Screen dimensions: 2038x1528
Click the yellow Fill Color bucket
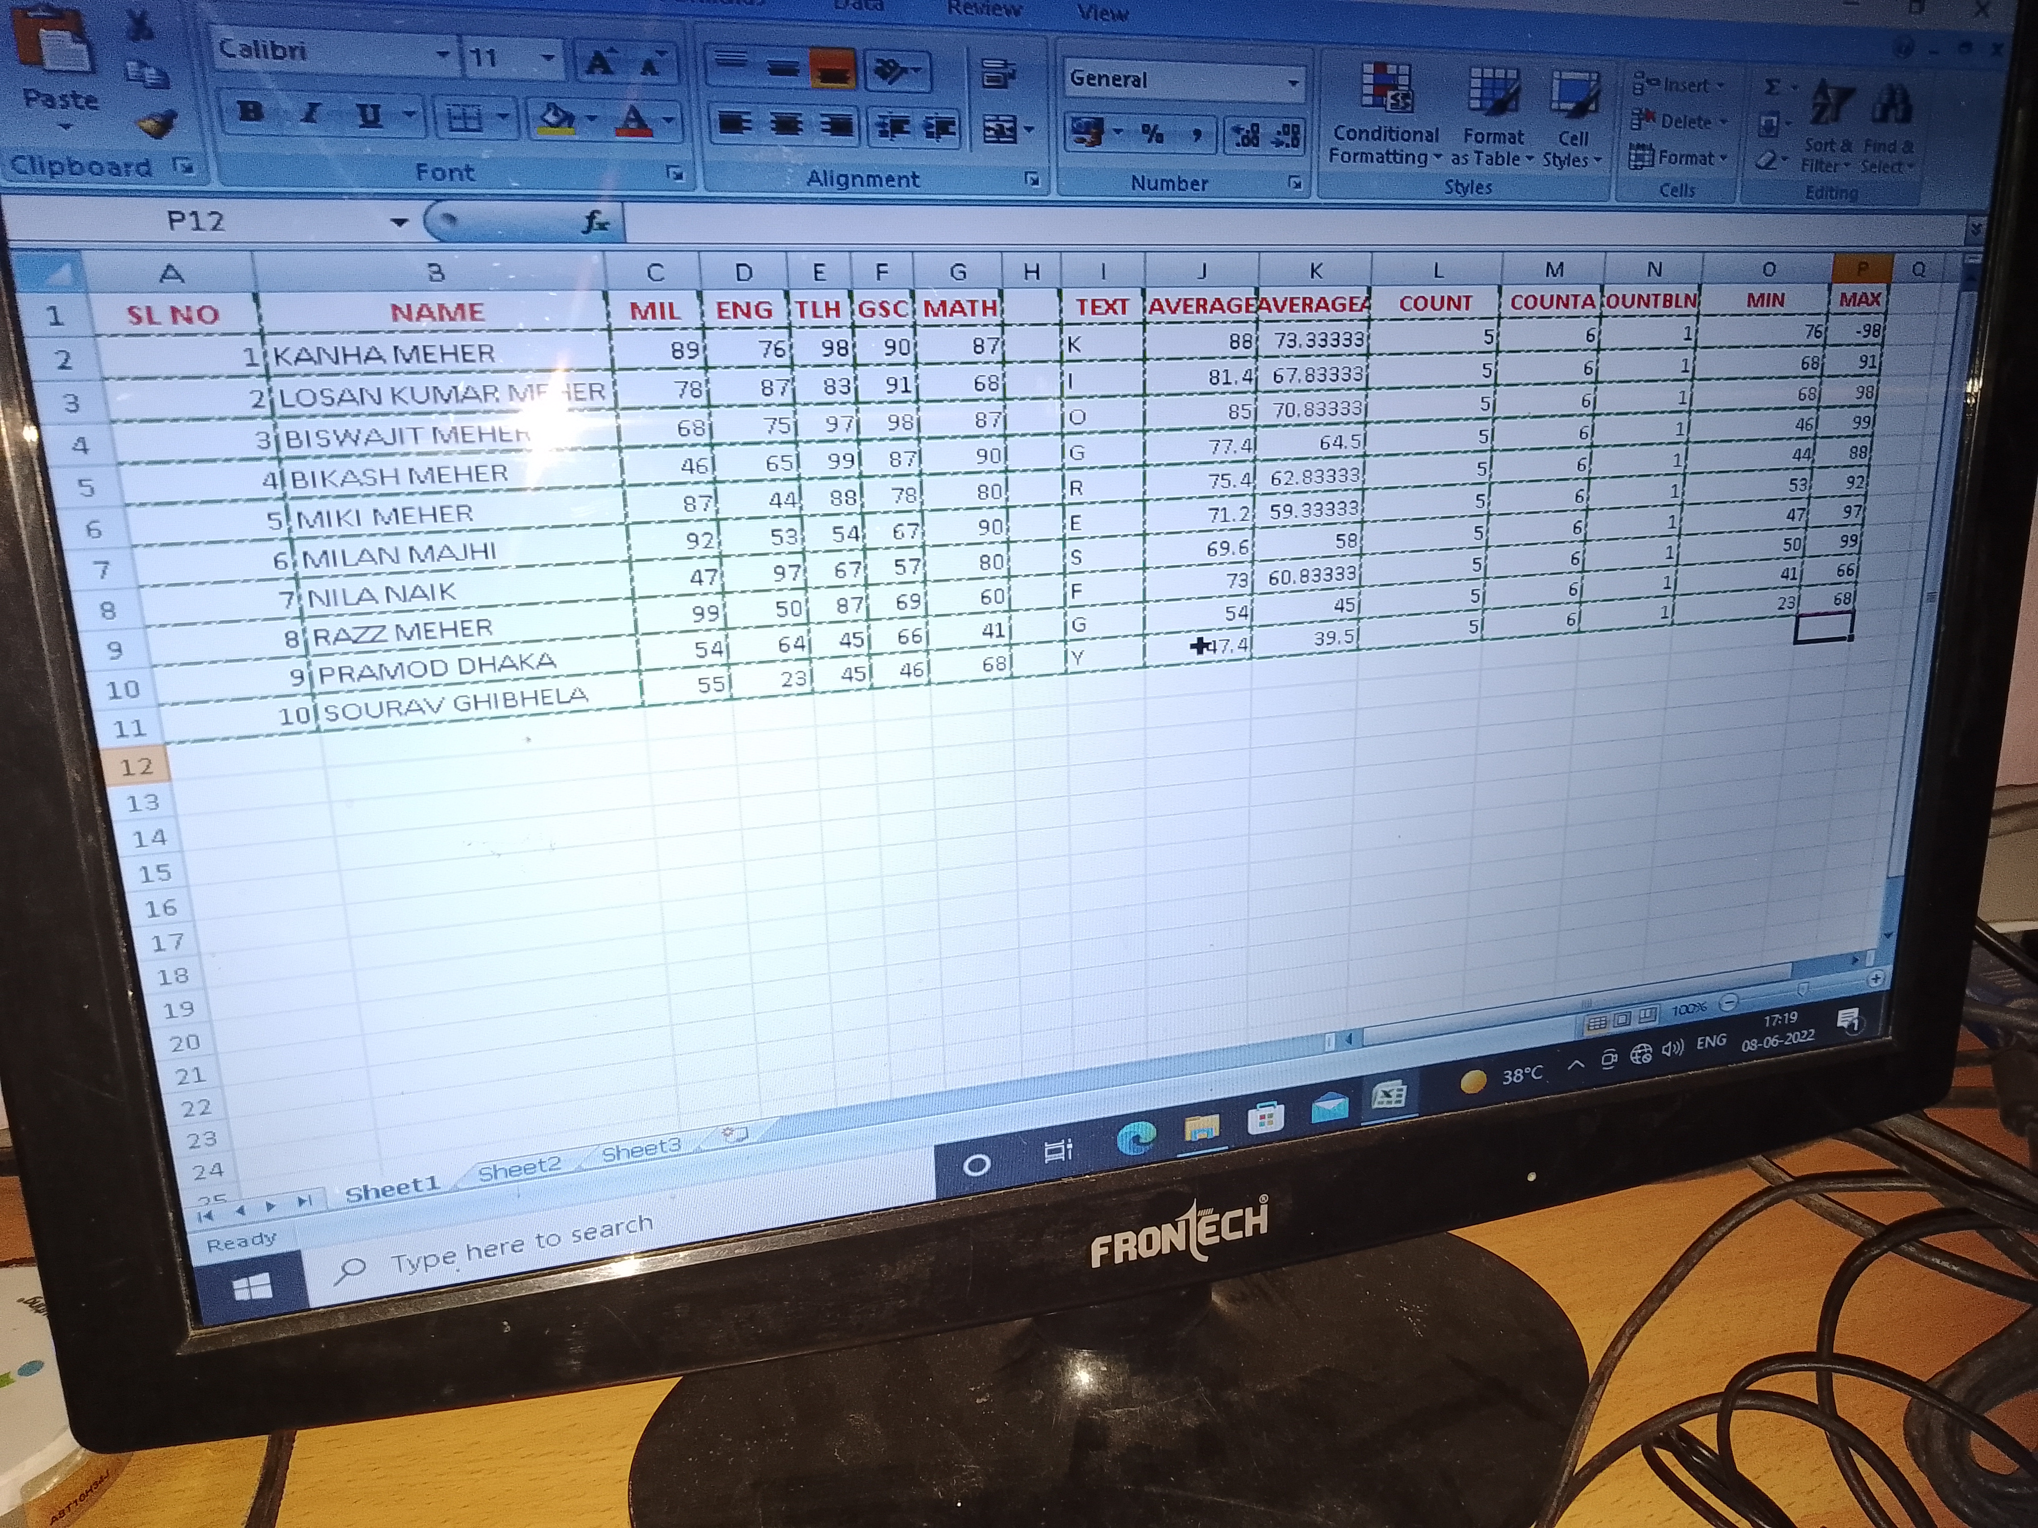[556, 118]
